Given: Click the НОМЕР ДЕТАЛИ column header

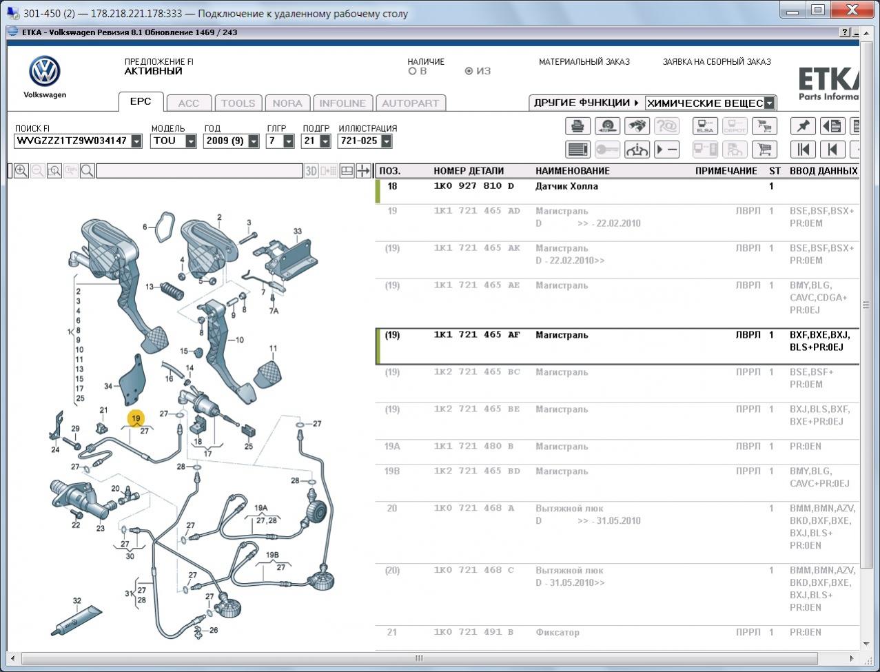Looking at the screenshot, I should (469, 171).
